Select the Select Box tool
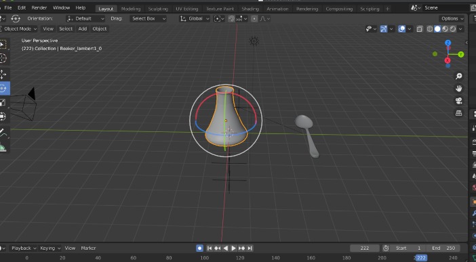 click(x=3, y=45)
